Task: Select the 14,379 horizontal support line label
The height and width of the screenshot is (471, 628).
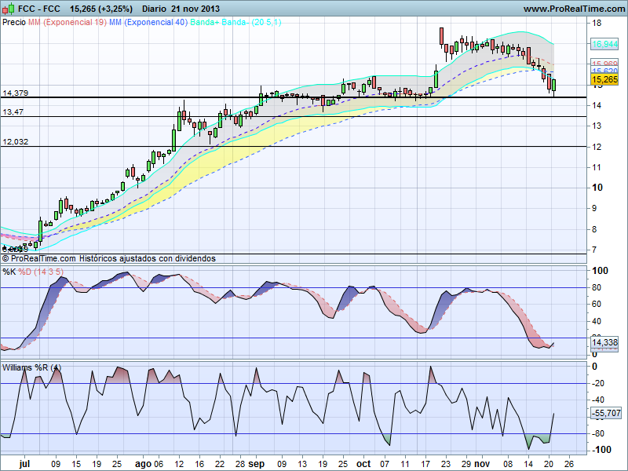Action: tap(16, 93)
